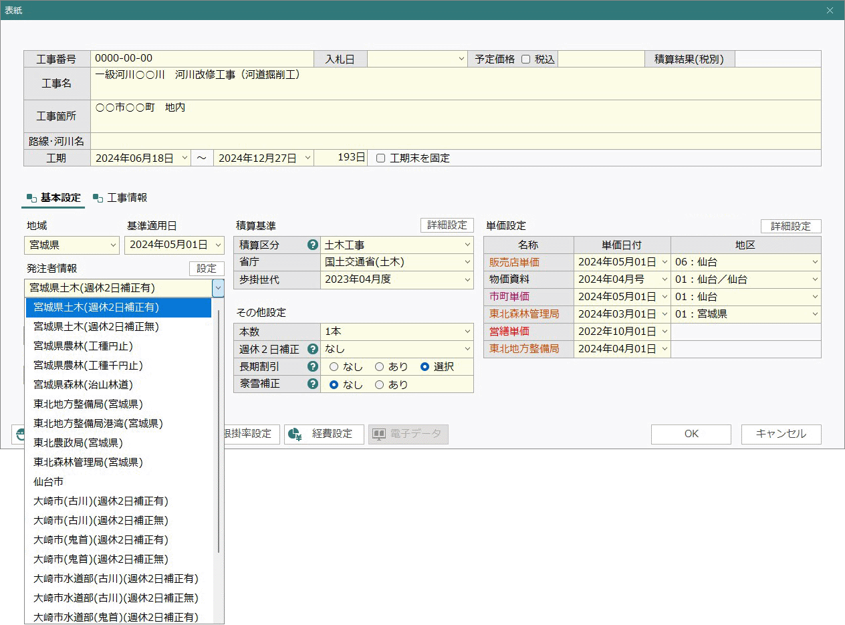The image size is (845, 625).
Task: Open the 入札日 date dropdown
Action: coord(461,59)
